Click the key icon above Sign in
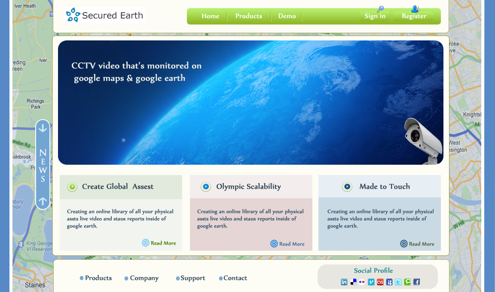The width and height of the screenshot is (495, 292). [x=380, y=9]
